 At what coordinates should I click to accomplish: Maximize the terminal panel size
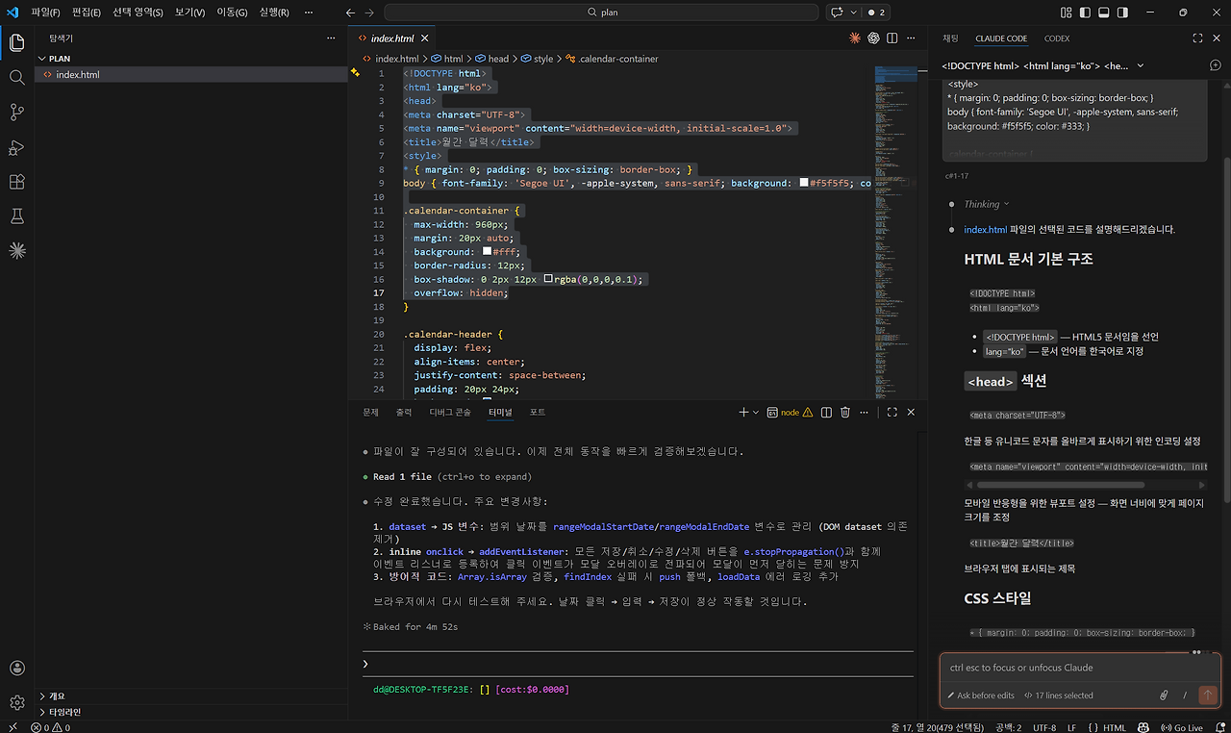(x=892, y=412)
